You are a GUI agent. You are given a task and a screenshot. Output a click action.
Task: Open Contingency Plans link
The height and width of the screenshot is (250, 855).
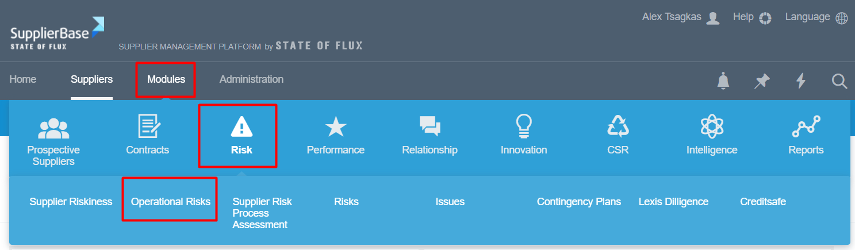(x=579, y=202)
